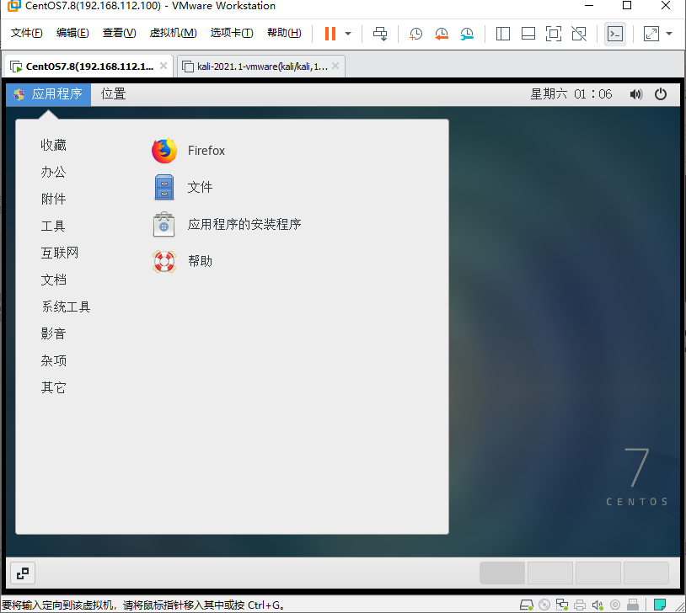Screen dimensions: 686x613
Task: Click the network adapter status icon
Action: coord(562,605)
